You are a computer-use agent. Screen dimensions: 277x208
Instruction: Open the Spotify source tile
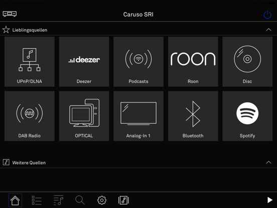pyautogui.click(x=247, y=116)
